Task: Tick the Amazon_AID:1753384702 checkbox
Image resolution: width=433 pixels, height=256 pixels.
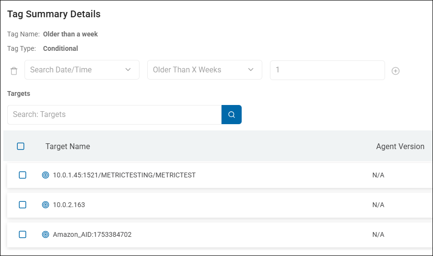Action: 23,234
